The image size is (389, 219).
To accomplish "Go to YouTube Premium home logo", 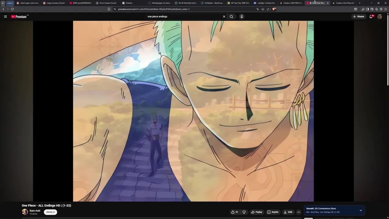I will [19, 16].
